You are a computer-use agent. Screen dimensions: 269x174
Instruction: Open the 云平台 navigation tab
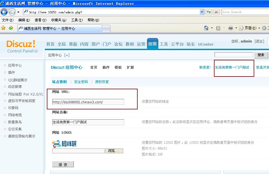pyautogui.click(x=177, y=44)
